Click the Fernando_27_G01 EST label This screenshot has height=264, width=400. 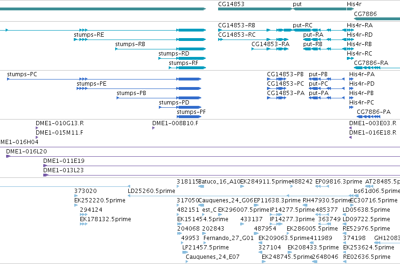pyautogui.click(x=228, y=238)
